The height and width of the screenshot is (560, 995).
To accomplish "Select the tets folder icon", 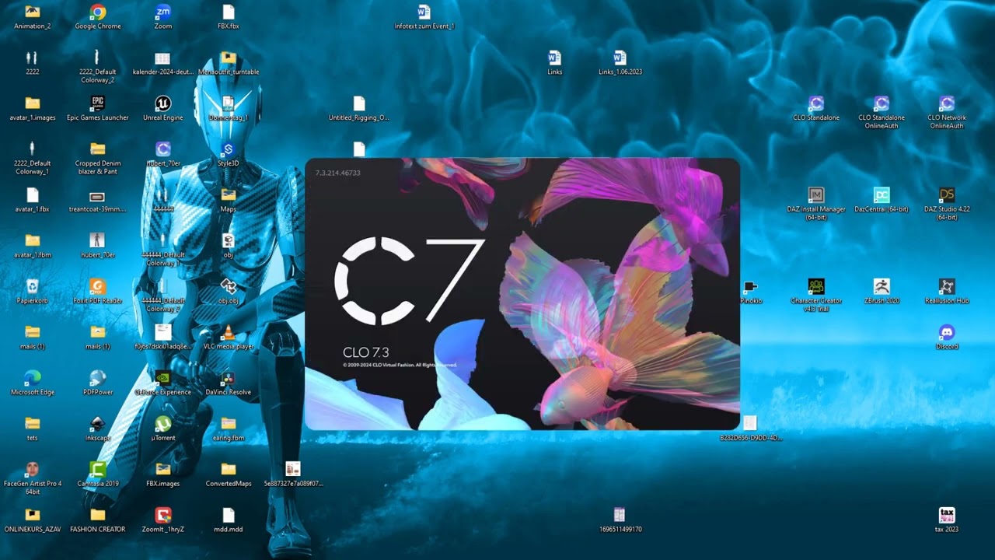I will (32, 423).
